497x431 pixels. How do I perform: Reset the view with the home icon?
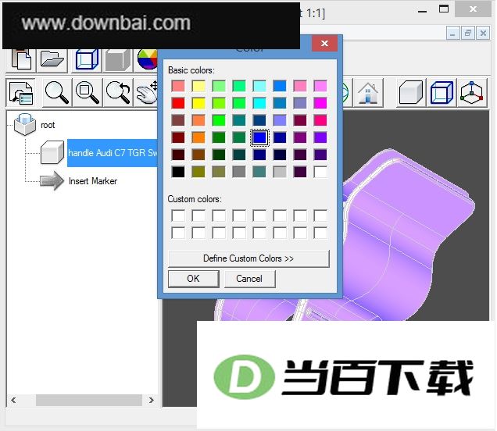[x=368, y=93]
